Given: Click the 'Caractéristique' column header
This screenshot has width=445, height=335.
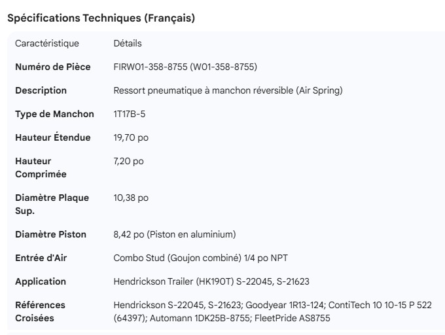Looking at the screenshot, I should [x=47, y=43].
